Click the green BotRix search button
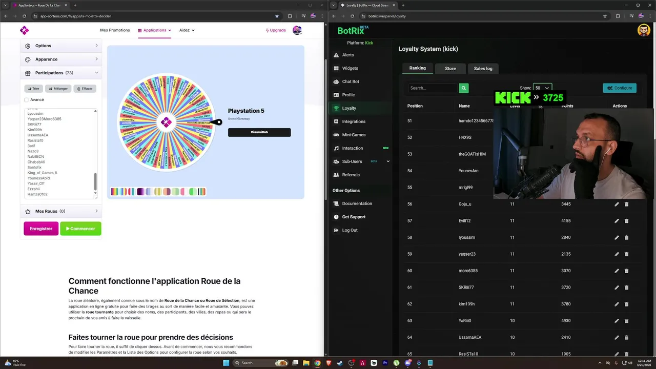The width and height of the screenshot is (656, 369). pos(463,88)
